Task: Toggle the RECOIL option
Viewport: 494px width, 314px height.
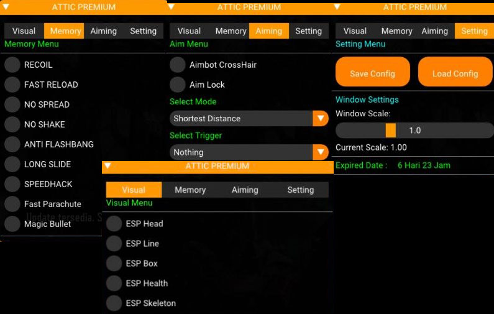Action: (x=12, y=65)
